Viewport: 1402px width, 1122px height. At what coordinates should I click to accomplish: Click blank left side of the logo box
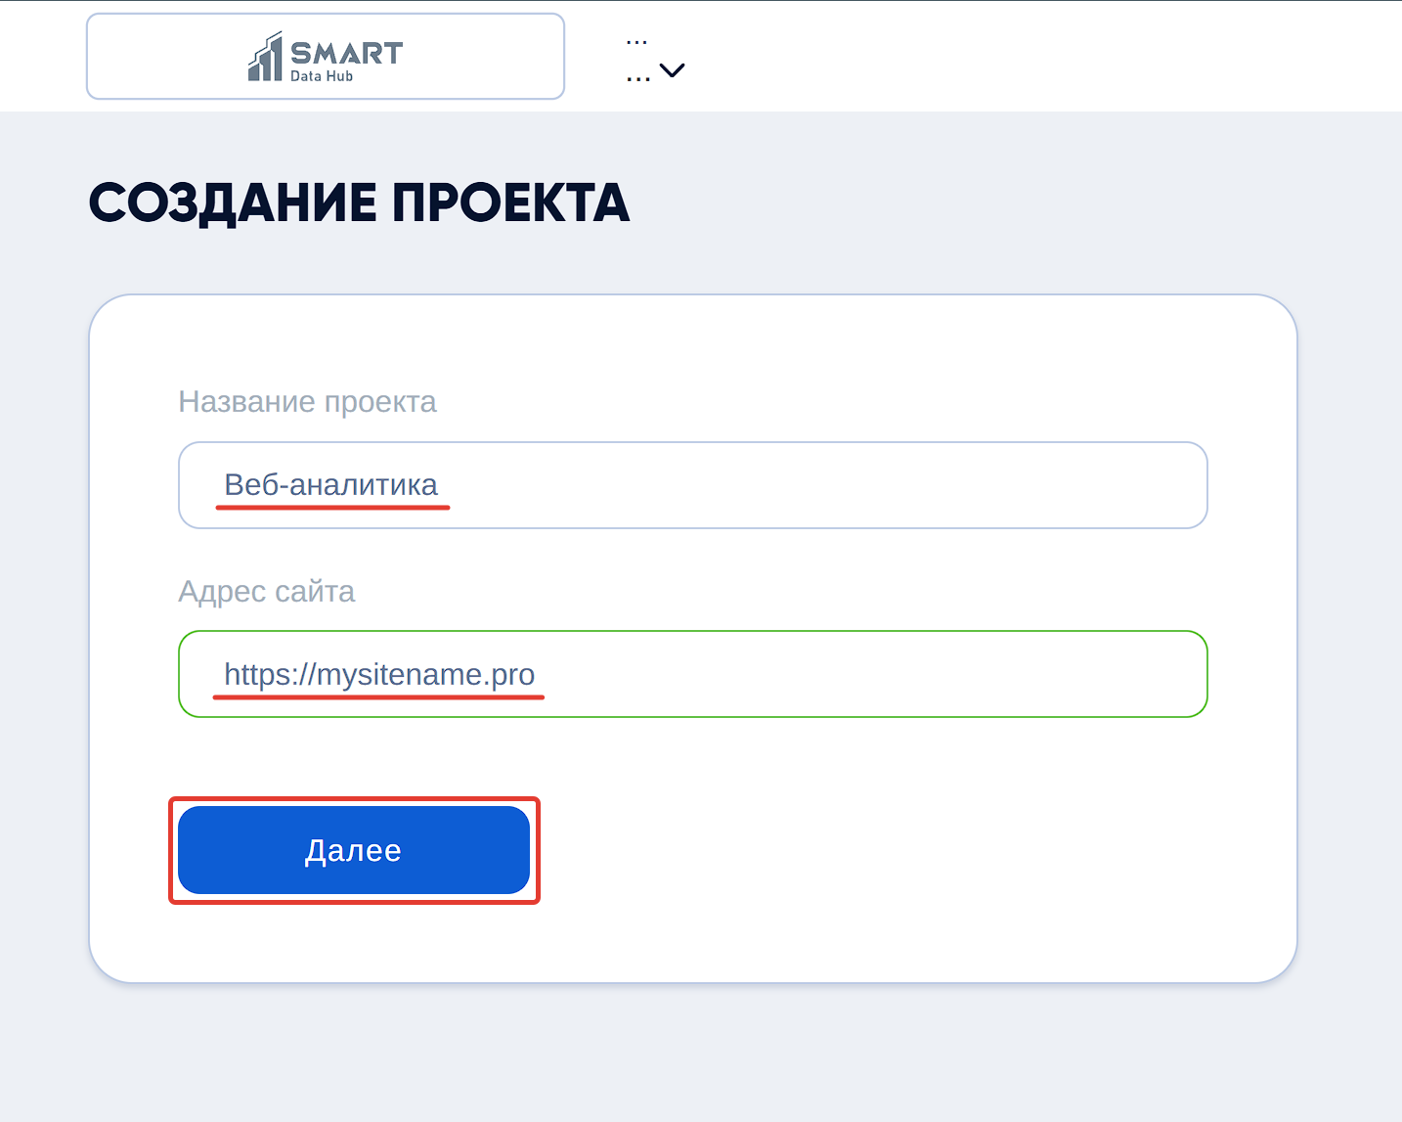tap(156, 57)
